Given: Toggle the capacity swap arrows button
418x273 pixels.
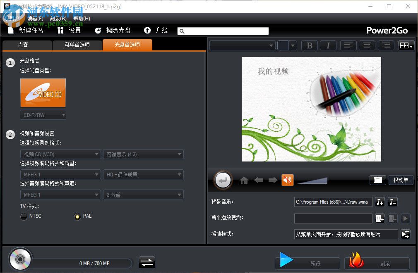Looking at the screenshot, I should (147, 263).
